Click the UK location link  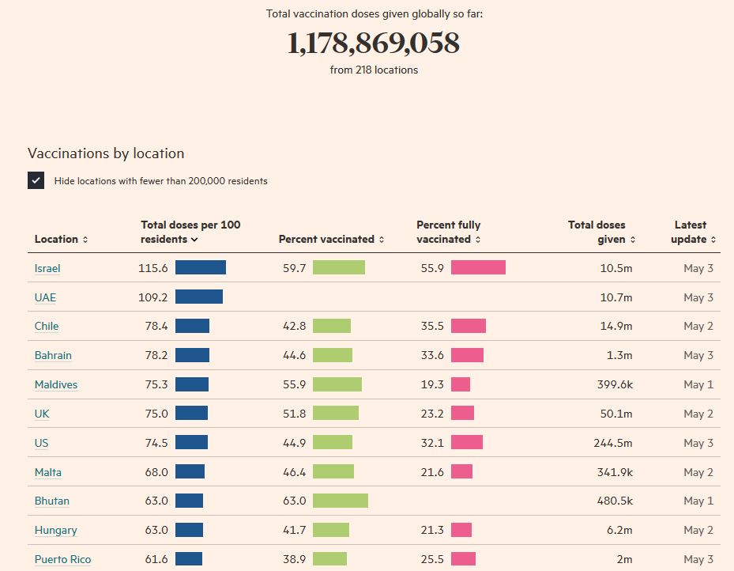[x=42, y=414]
